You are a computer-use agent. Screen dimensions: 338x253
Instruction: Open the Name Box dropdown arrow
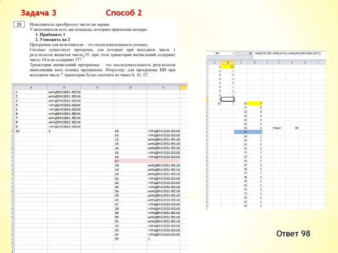click(234, 53)
